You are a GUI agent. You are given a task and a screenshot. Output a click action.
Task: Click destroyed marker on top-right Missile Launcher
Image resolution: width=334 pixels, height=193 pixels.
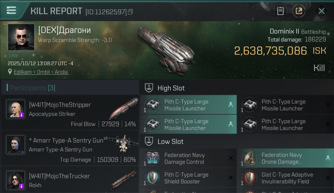click(x=328, y=105)
